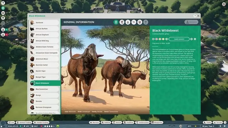
Task: Select Bonobo in the species list
Action: point(44,101)
